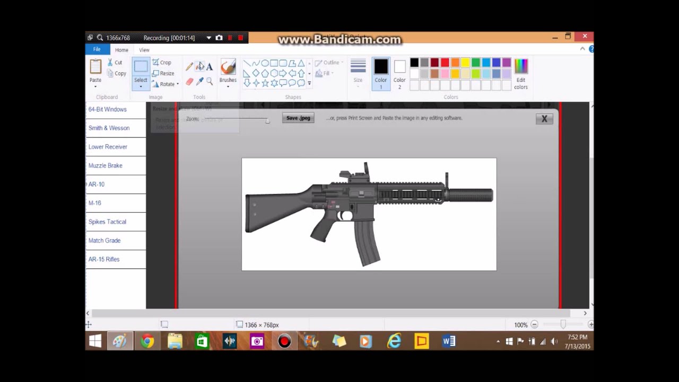The height and width of the screenshot is (382, 679).
Task: Choose the Cloud callout shape
Action: tap(301, 83)
